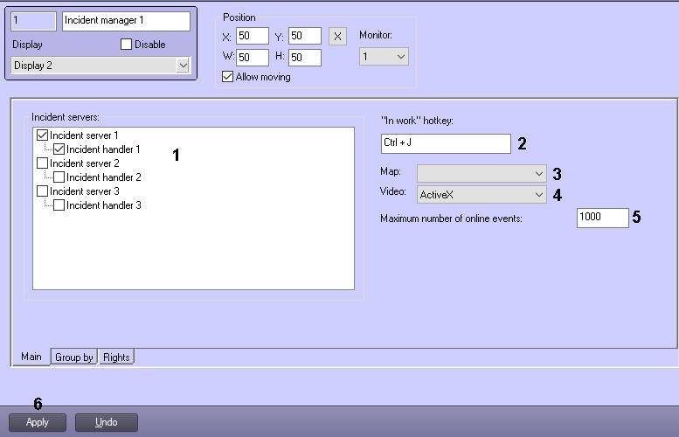
Task: Open the Display 2 dropdown
Action: pos(100,66)
